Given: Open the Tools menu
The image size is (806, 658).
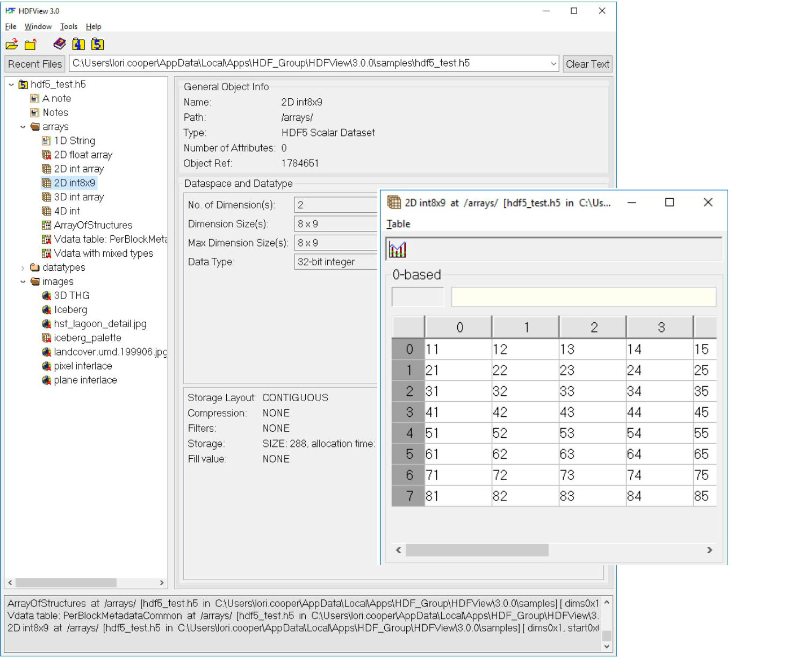Looking at the screenshot, I should click(x=68, y=26).
